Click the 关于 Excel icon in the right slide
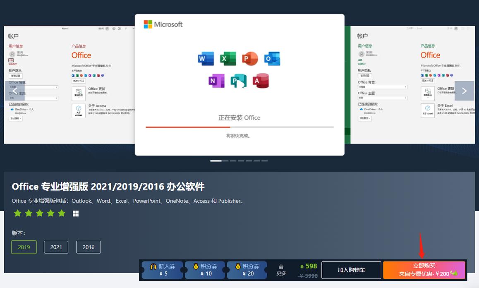Viewport: 479px width, 288px height. point(428,110)
